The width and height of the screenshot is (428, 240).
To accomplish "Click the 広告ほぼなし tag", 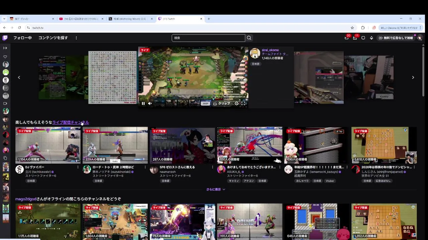I will point(383,181).
